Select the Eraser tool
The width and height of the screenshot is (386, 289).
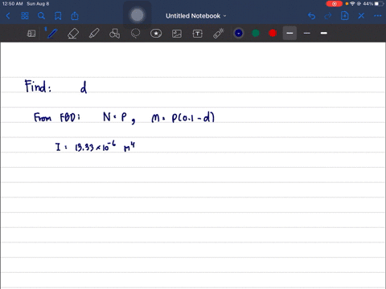(73, 34)
